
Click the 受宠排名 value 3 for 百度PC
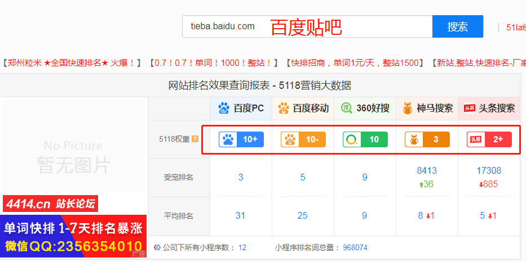pos(241,177)
